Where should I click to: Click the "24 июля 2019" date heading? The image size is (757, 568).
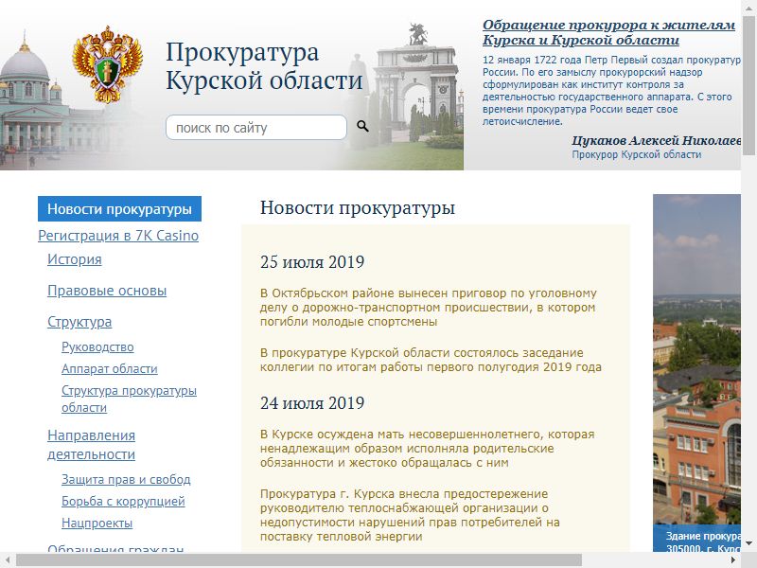coord(312,403)
